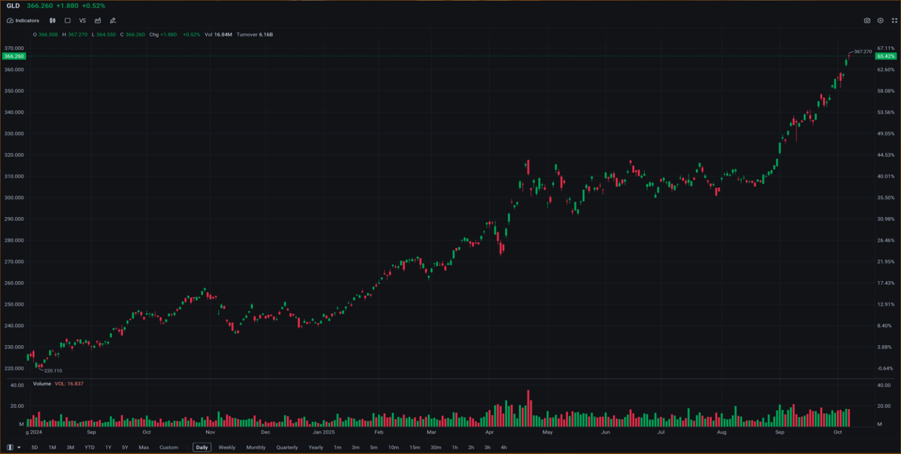Image resolution: width=901 pixels, height=454 pixels.
Task: Open the Custom date range picker
Action: (x=168, y=447)
